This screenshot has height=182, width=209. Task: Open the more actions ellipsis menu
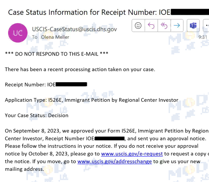(x=206, y=26)
